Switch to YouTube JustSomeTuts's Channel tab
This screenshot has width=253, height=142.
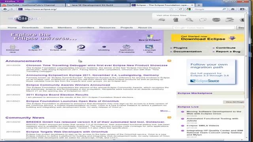click(x=33, y=5)
